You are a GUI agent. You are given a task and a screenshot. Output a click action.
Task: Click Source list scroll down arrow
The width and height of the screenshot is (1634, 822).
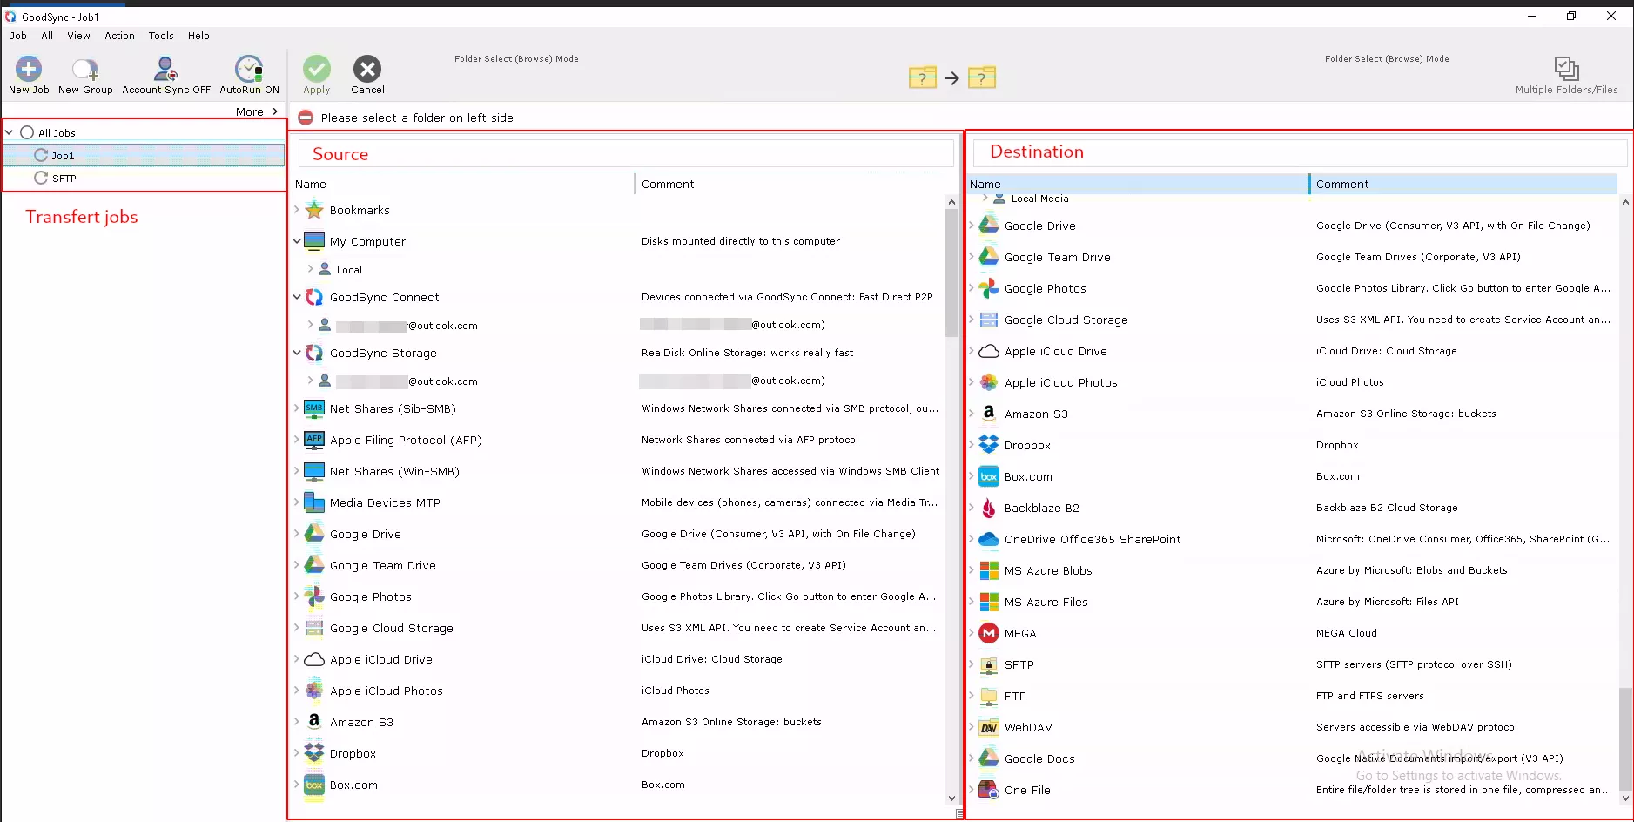coord(951,798)
